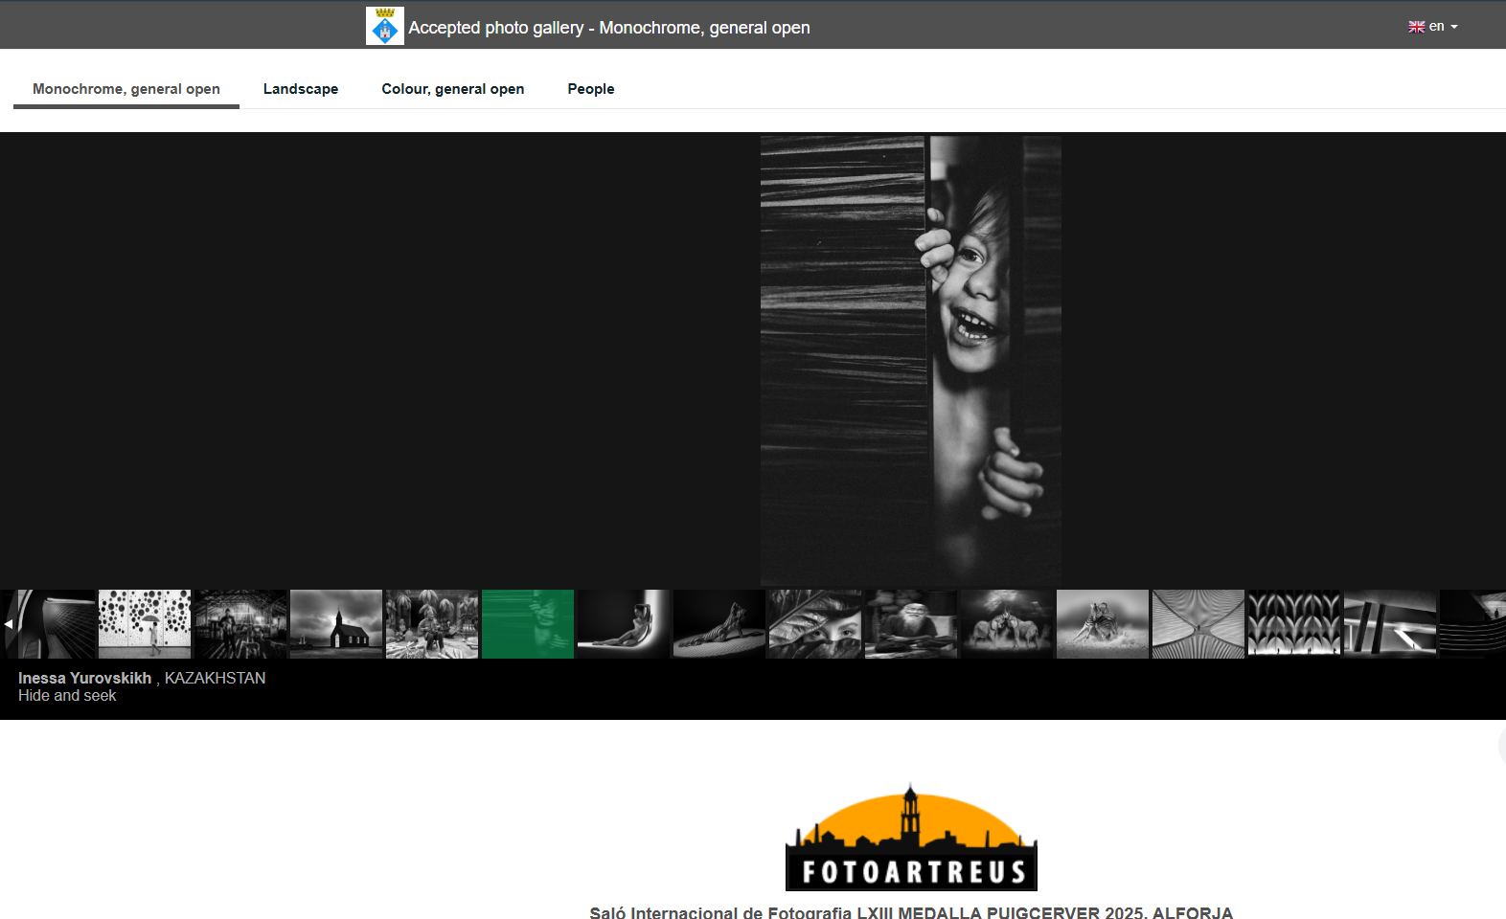Open the 'Colour, general open' tab
This screenshot has width=1506, height=919.
[453, 89]
